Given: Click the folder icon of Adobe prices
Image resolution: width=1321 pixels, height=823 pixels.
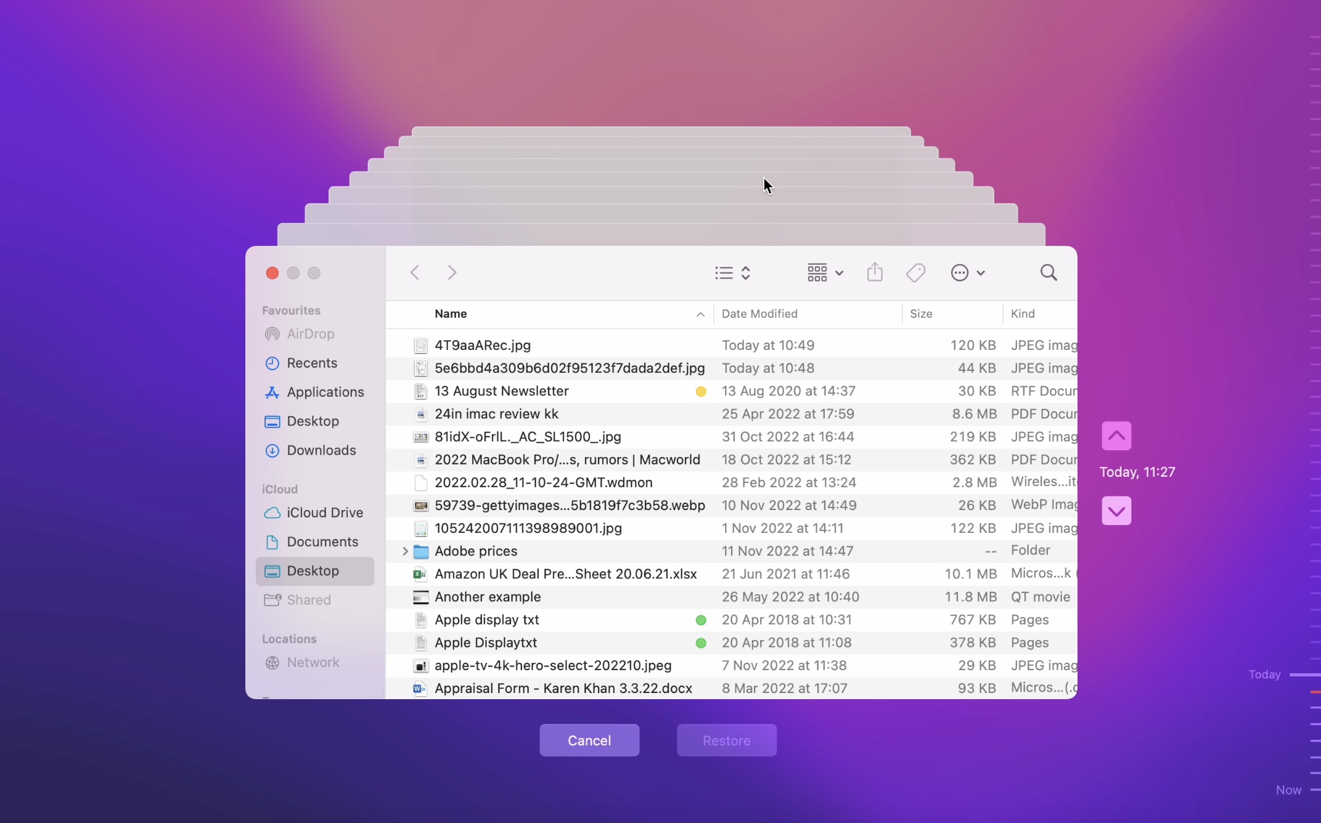Looking at the screenshot, I should coord(420,551).
